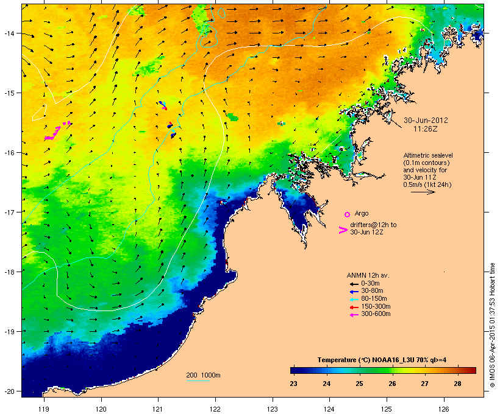Click the date text 30-Jun-2012

tap(426, 121)
